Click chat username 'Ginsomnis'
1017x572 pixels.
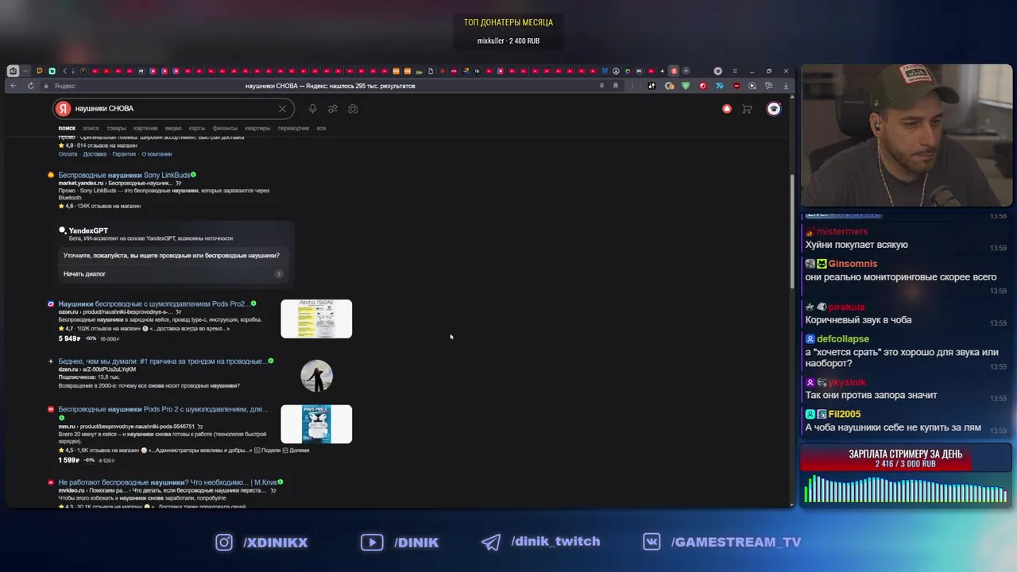click(x=853, y=264)
